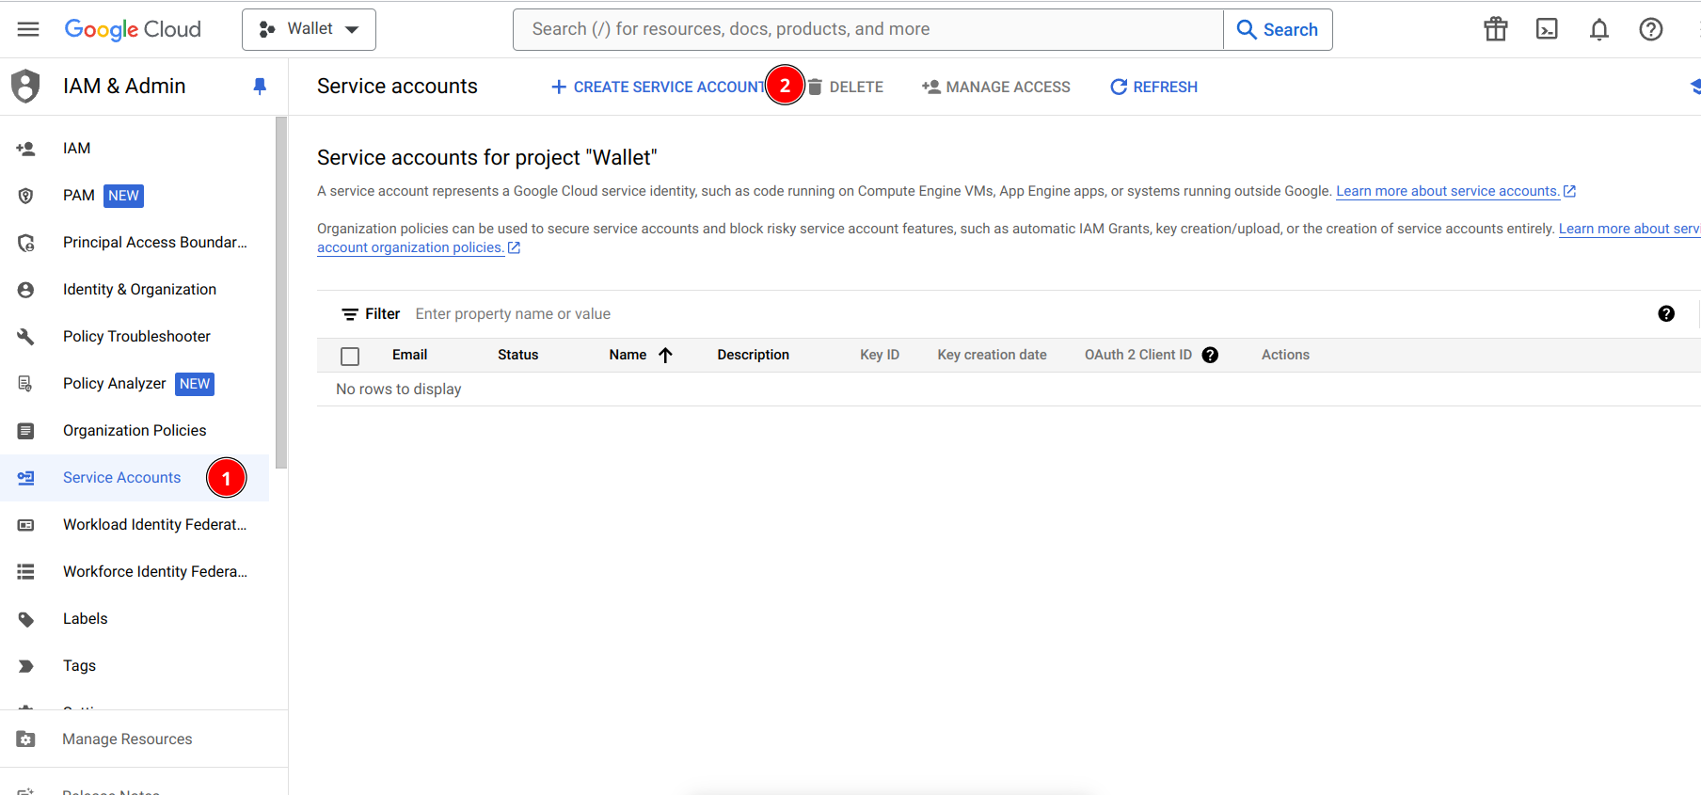This screenshot has width=1701, height=795.
Task: Activate Cloud Shell terminal icon
Action: 1547,29
